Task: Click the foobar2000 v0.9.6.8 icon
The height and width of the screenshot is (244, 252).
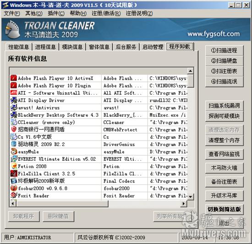Action: (14, 188)
